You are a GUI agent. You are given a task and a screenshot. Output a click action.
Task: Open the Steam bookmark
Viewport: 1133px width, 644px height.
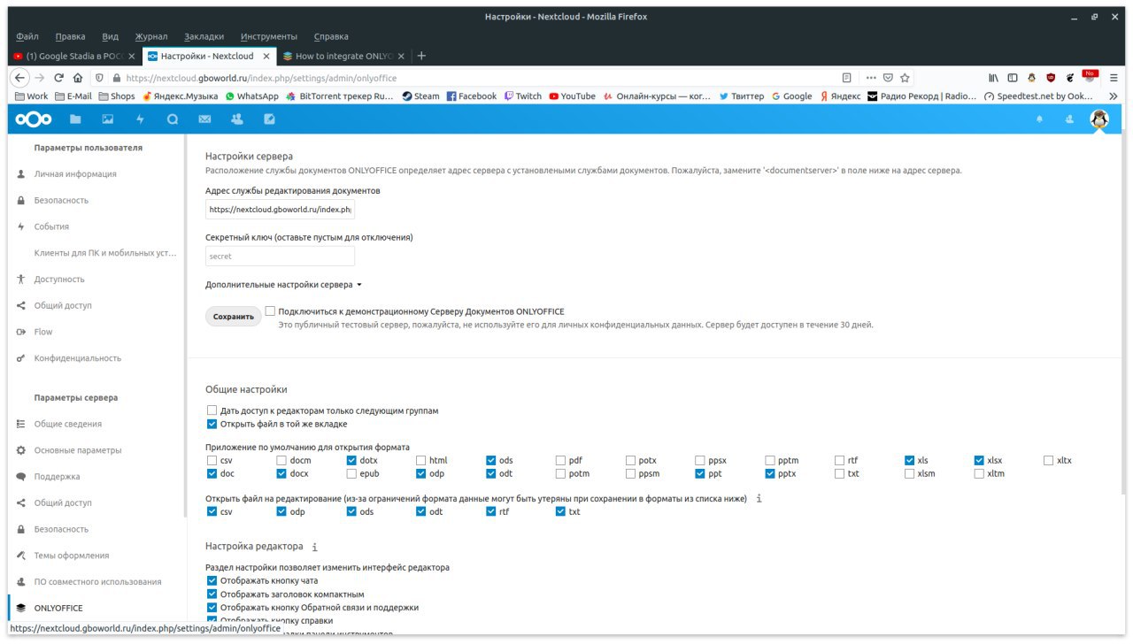[x=420, y=96]
